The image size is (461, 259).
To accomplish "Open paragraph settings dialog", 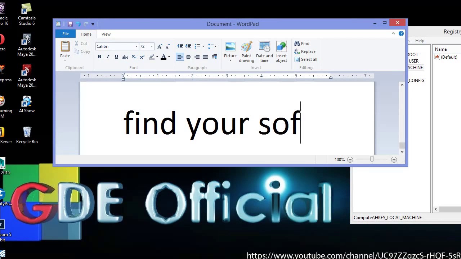I will (214, 57).
